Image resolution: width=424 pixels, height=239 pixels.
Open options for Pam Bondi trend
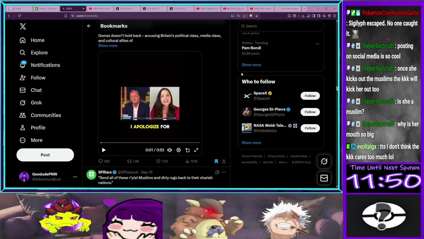[x=317, y=44]
